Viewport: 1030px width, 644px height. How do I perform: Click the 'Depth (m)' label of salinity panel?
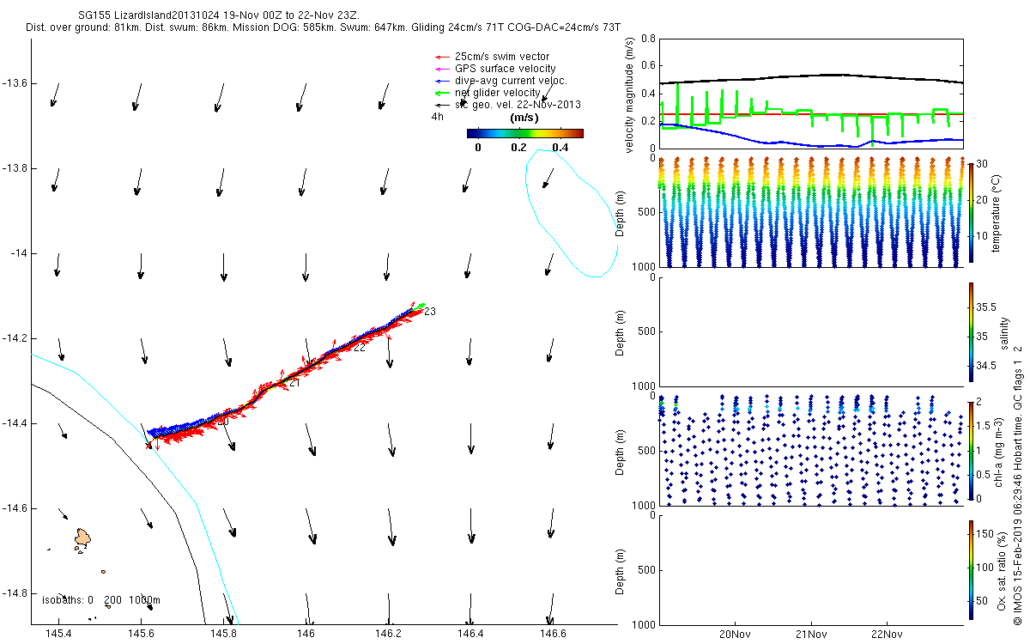click(621, 331)
